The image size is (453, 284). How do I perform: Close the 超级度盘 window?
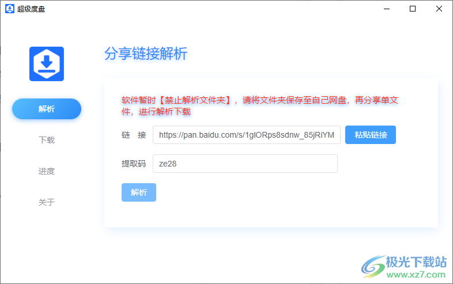[x=439, y=9]
